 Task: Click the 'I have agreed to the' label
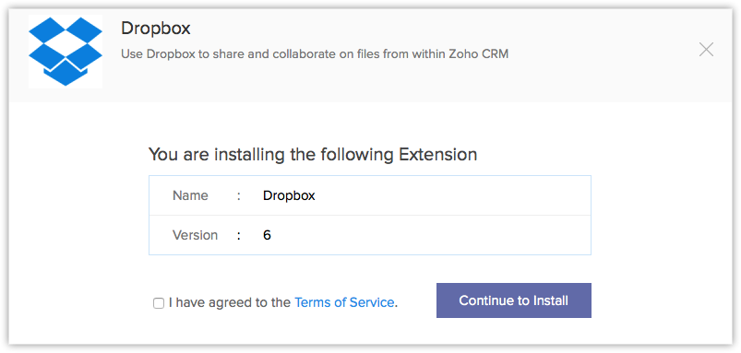coord(230,302)
